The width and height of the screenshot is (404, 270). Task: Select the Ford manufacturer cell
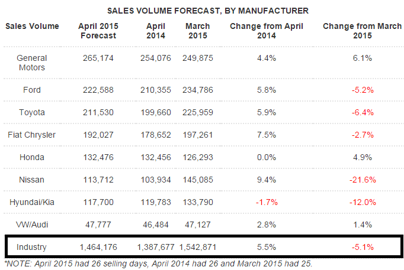[32, 89]
